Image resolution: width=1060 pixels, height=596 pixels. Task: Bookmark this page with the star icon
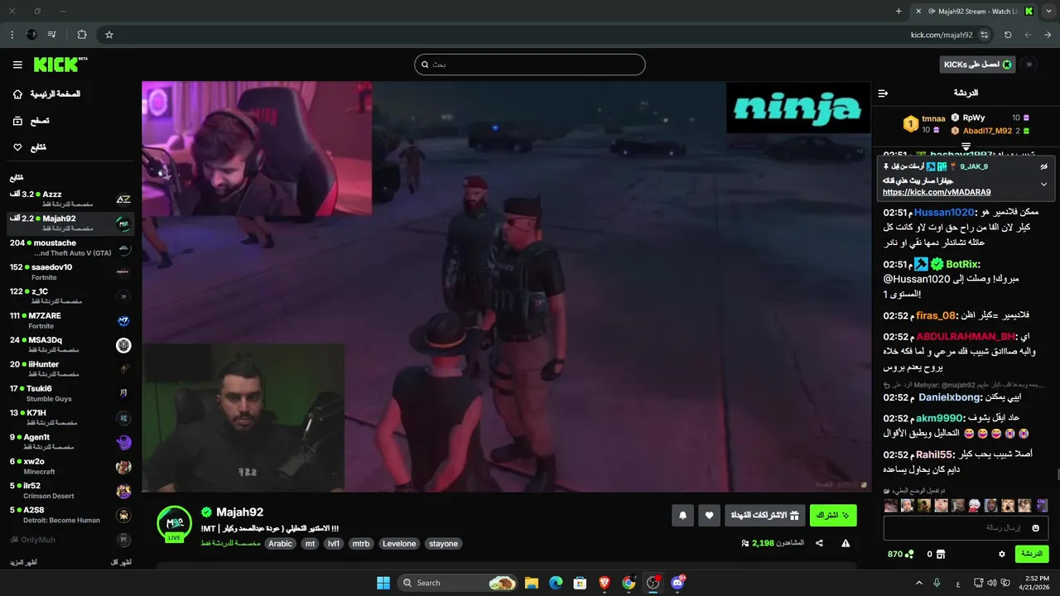[x=108, y=35]
